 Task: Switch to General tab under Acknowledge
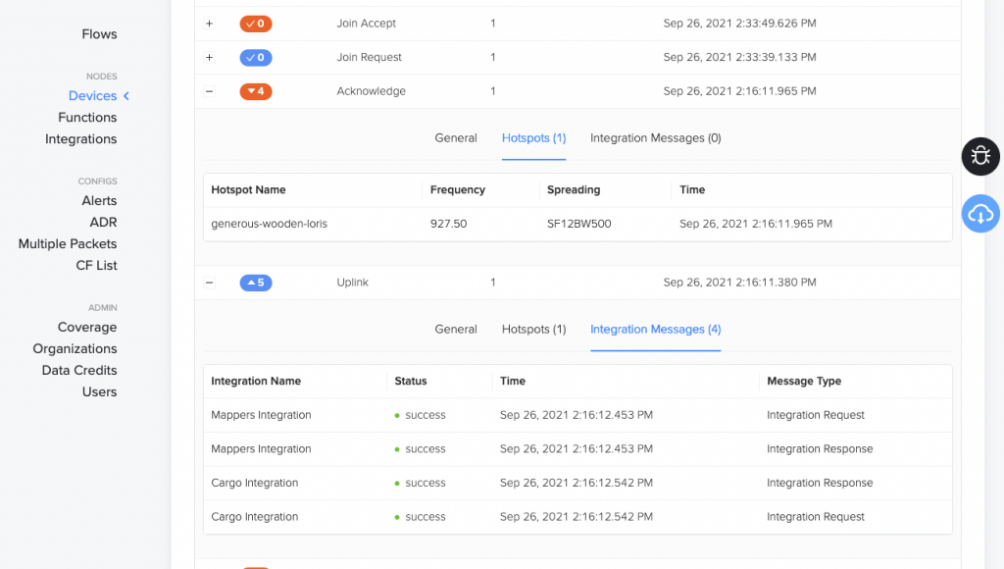click(456, 138)
